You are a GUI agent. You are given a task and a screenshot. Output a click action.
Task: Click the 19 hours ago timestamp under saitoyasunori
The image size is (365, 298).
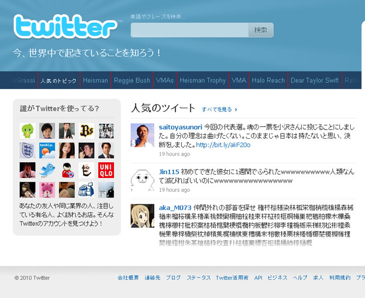click(175, 154)
